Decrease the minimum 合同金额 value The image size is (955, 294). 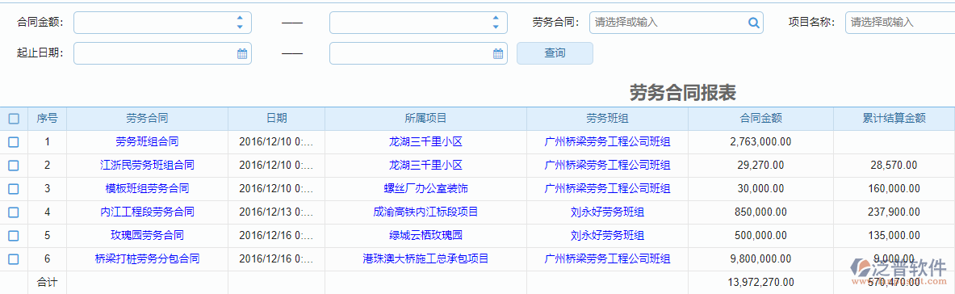point(240,27)
